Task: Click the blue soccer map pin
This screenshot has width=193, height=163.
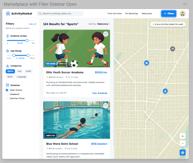Action: coord(146,63)
